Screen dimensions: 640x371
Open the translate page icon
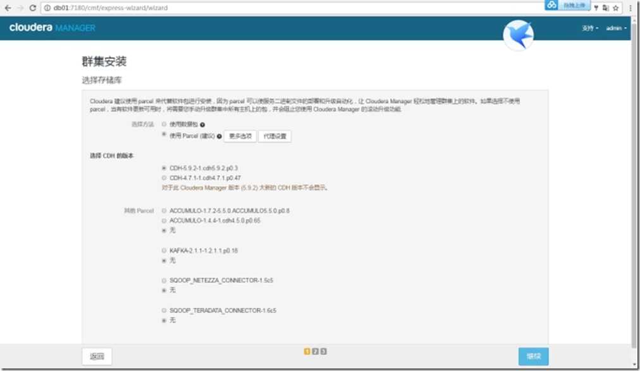pyautogui.click(x=606, y=8)
